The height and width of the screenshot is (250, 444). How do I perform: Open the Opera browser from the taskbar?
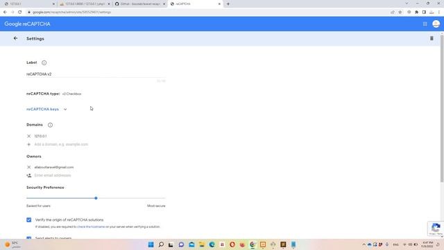(232, 244)
